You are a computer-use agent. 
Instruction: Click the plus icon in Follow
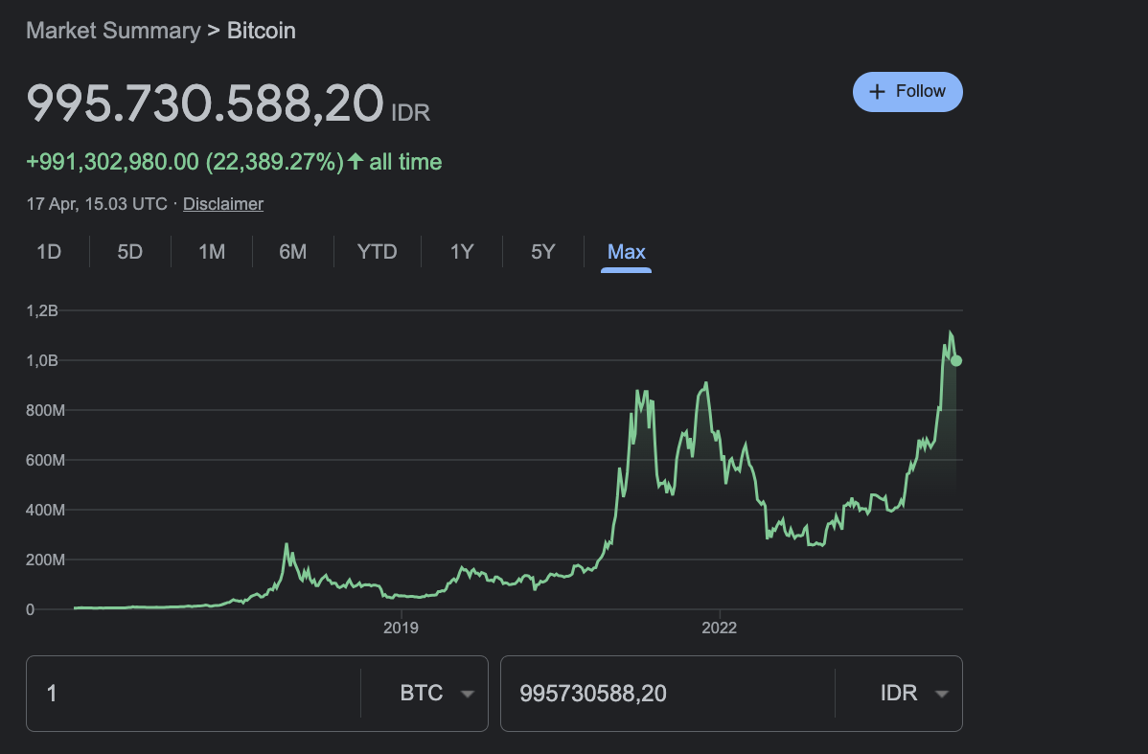[x=876, y=92]
